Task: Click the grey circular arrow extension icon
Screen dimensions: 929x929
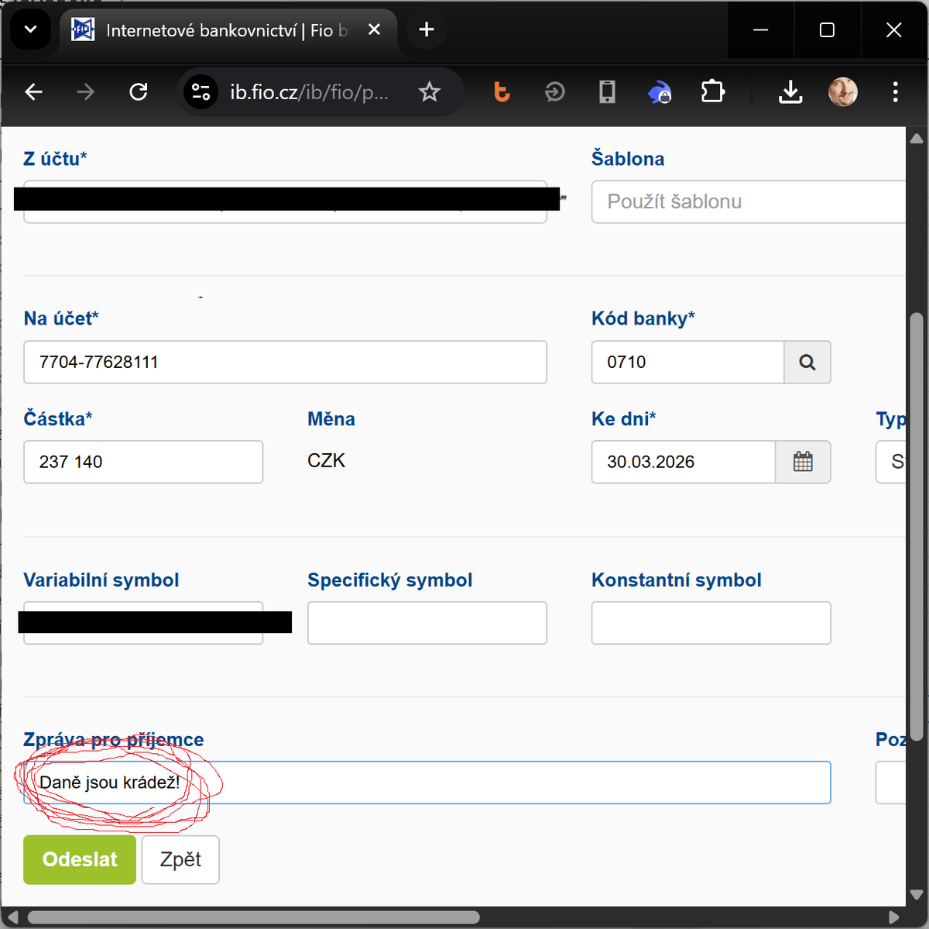Action: (555, 92)
